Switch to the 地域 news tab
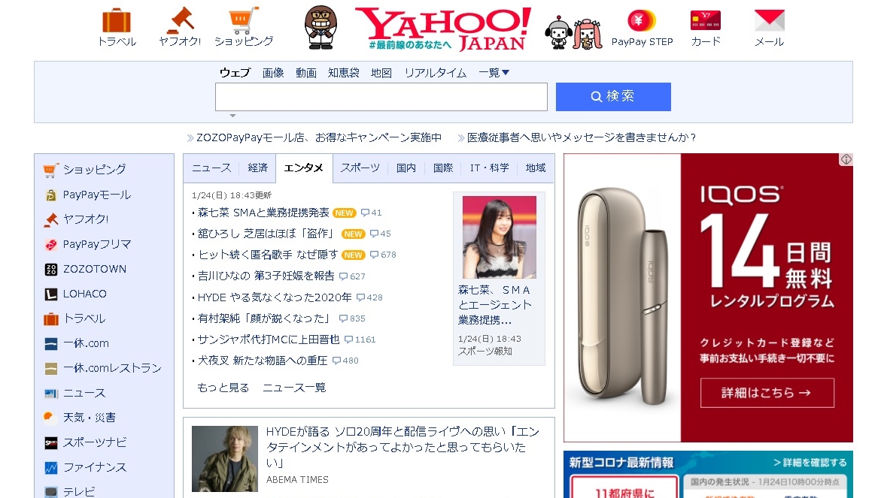The width and height of the screenshot is (887, 498). (536, 168)
